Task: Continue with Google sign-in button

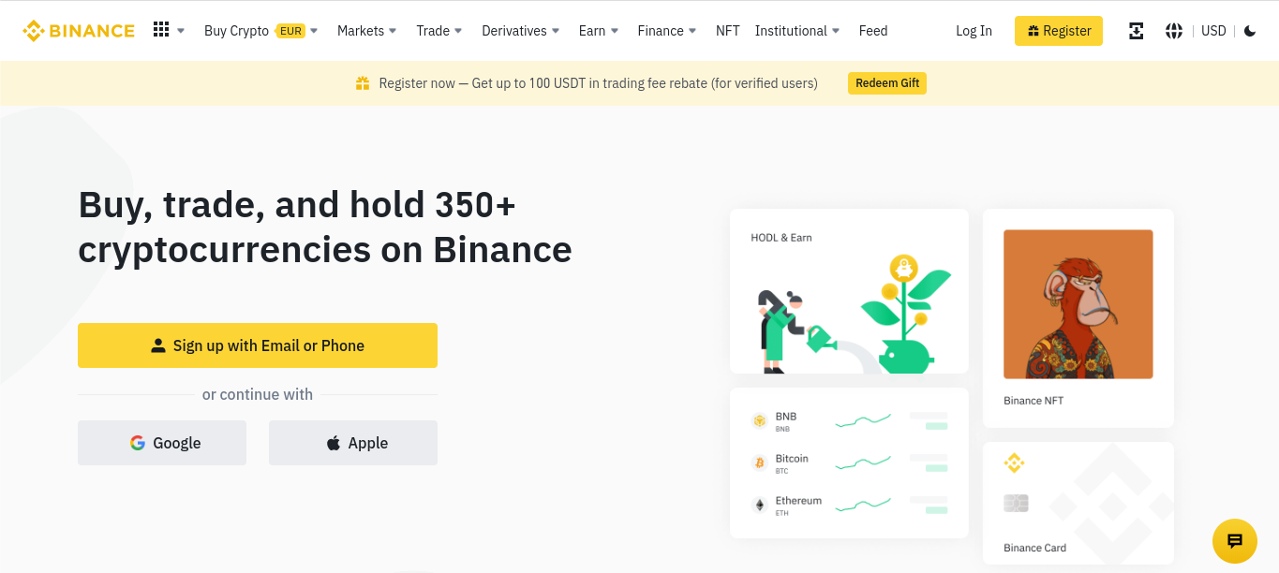Action: click(162, 443)
